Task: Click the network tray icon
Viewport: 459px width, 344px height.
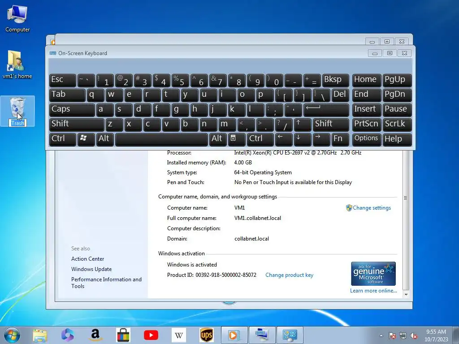Action: click(403, 335)
